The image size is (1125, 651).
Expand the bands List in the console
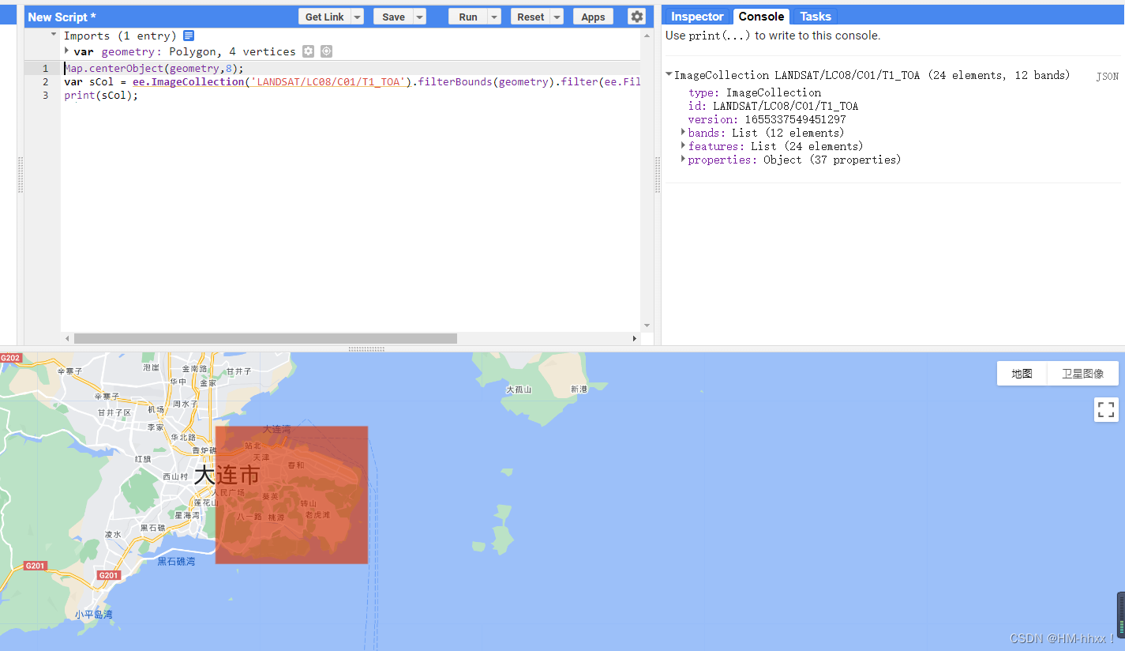pos(683,132)
